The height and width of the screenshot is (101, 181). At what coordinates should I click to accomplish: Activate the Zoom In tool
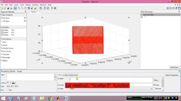(x=19, y=8)
